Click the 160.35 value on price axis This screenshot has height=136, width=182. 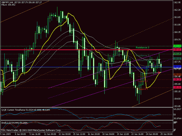(x=177, y=32)
